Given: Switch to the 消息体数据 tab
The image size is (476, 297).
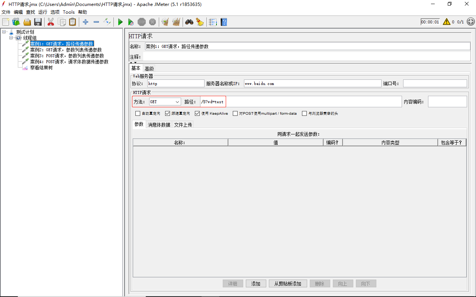Looking at the screenshot, I should click(159, 125).
